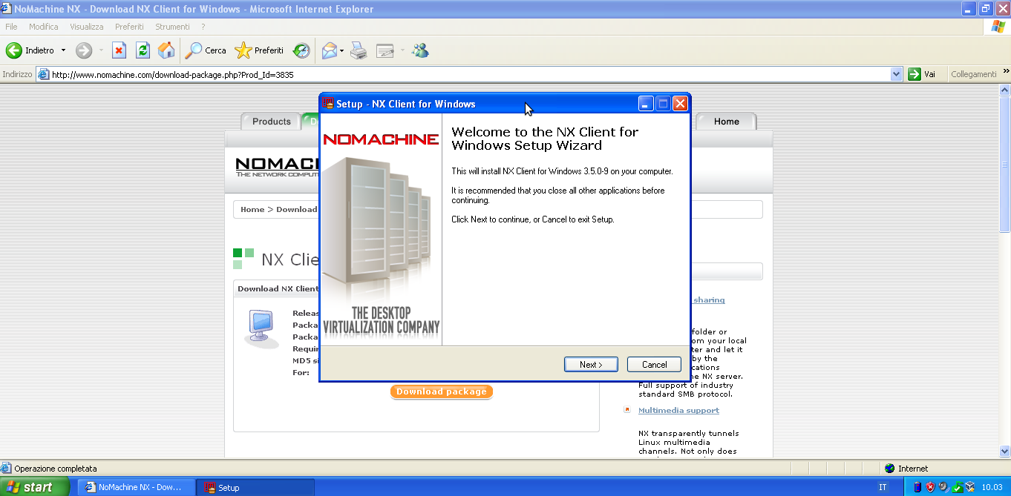1011x496 pixels.
Task: Click the computer monitor package icon
Action: [x=261, y=329]
